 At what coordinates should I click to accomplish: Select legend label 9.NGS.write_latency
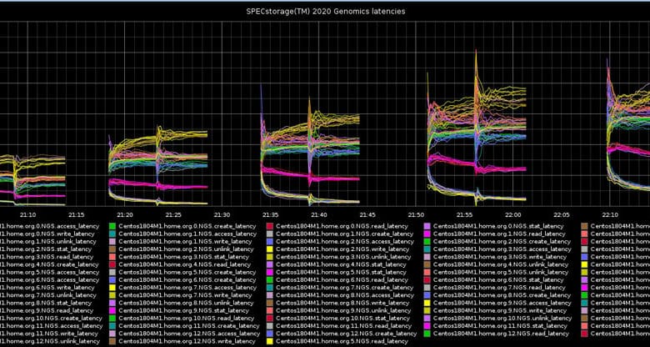499,311
